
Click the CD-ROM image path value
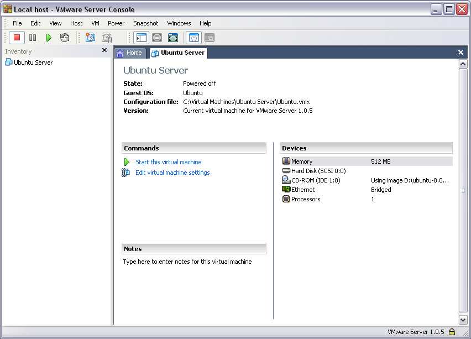tap(410, 180)
